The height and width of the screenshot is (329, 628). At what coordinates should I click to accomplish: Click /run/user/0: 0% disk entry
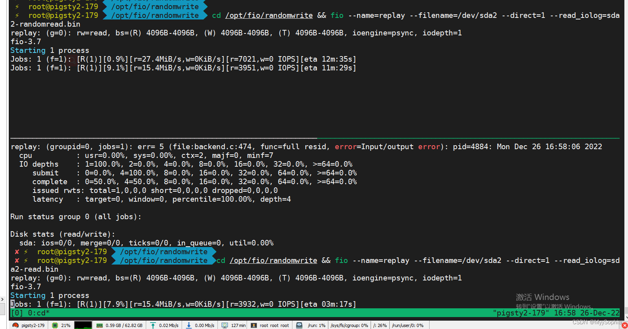[x=408, y=325]
